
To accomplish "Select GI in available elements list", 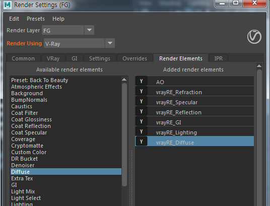I will (66, 185).
